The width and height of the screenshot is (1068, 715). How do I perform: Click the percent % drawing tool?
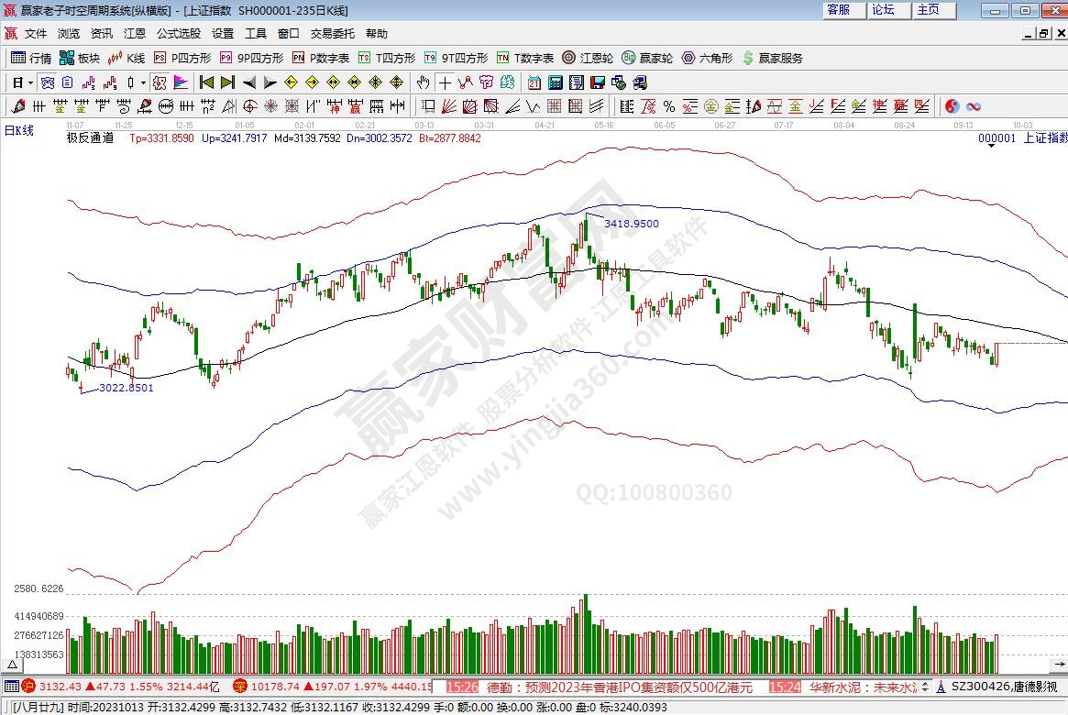pos(668,105)
